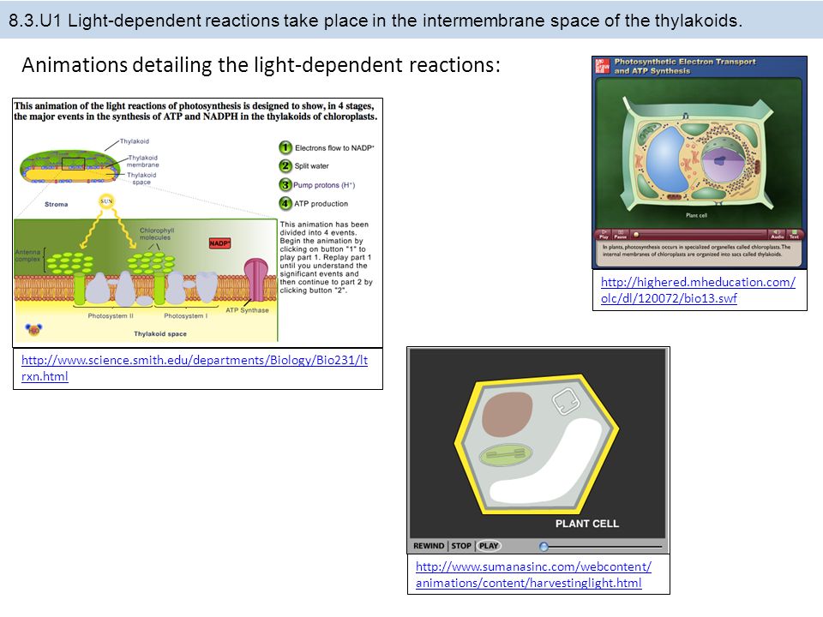
Task: Click the blue slider knob in plant cell player
Action: [x=544, y=547]
